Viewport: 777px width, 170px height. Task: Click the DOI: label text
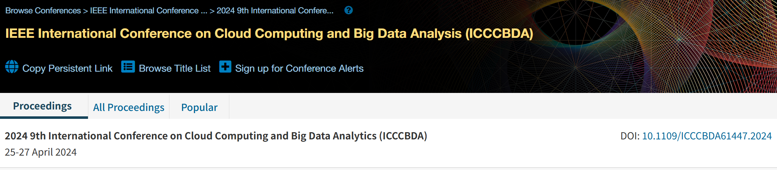(x=630, y=136)
